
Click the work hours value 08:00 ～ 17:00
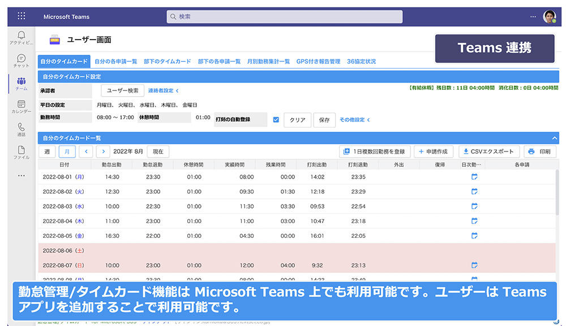coord(115,118)
